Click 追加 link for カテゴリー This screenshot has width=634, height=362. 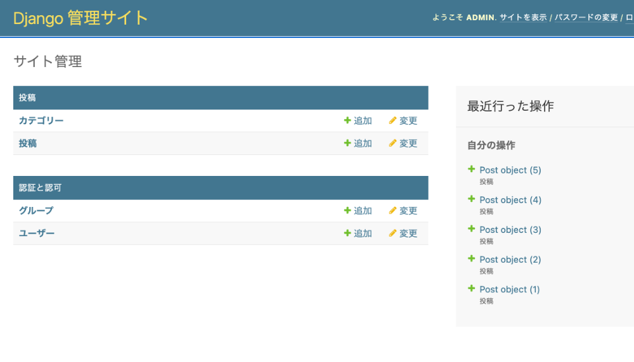pyautogui.click(x=363, y=121)
